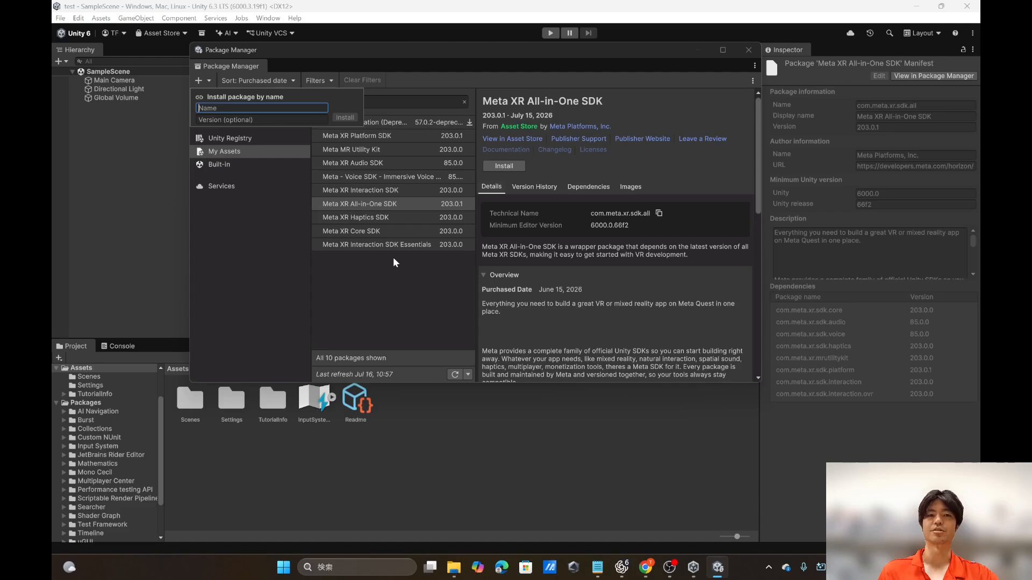This screenshot has height=580, width=1032.
Task: Open the TF account dropdown
Action: [114, 33]
